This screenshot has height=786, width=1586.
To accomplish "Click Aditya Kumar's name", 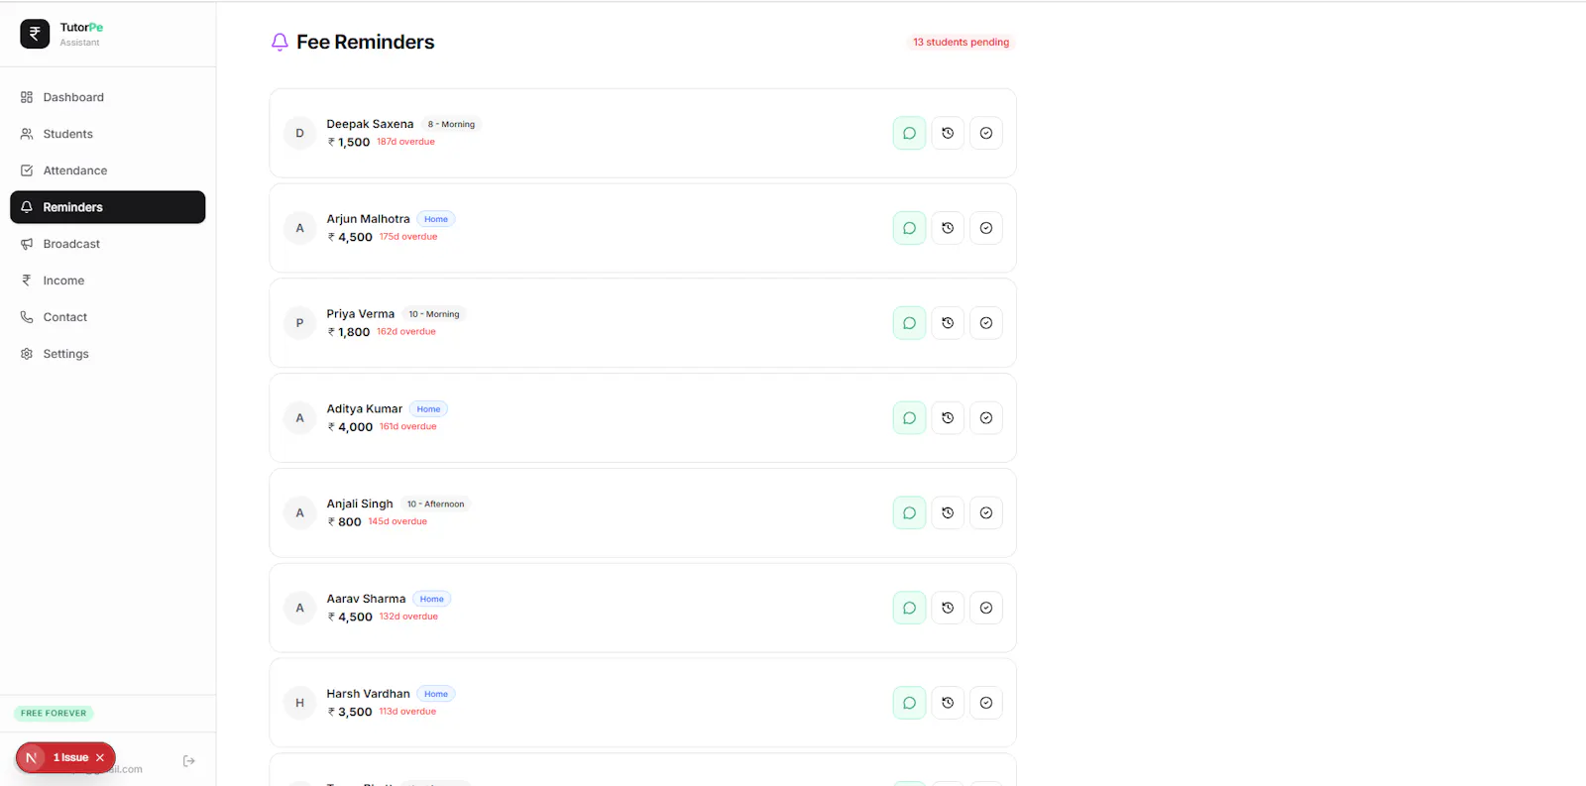I will (365, 408).
